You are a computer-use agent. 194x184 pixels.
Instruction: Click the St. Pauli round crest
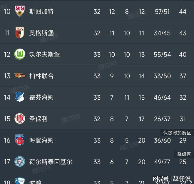[20, 119]
